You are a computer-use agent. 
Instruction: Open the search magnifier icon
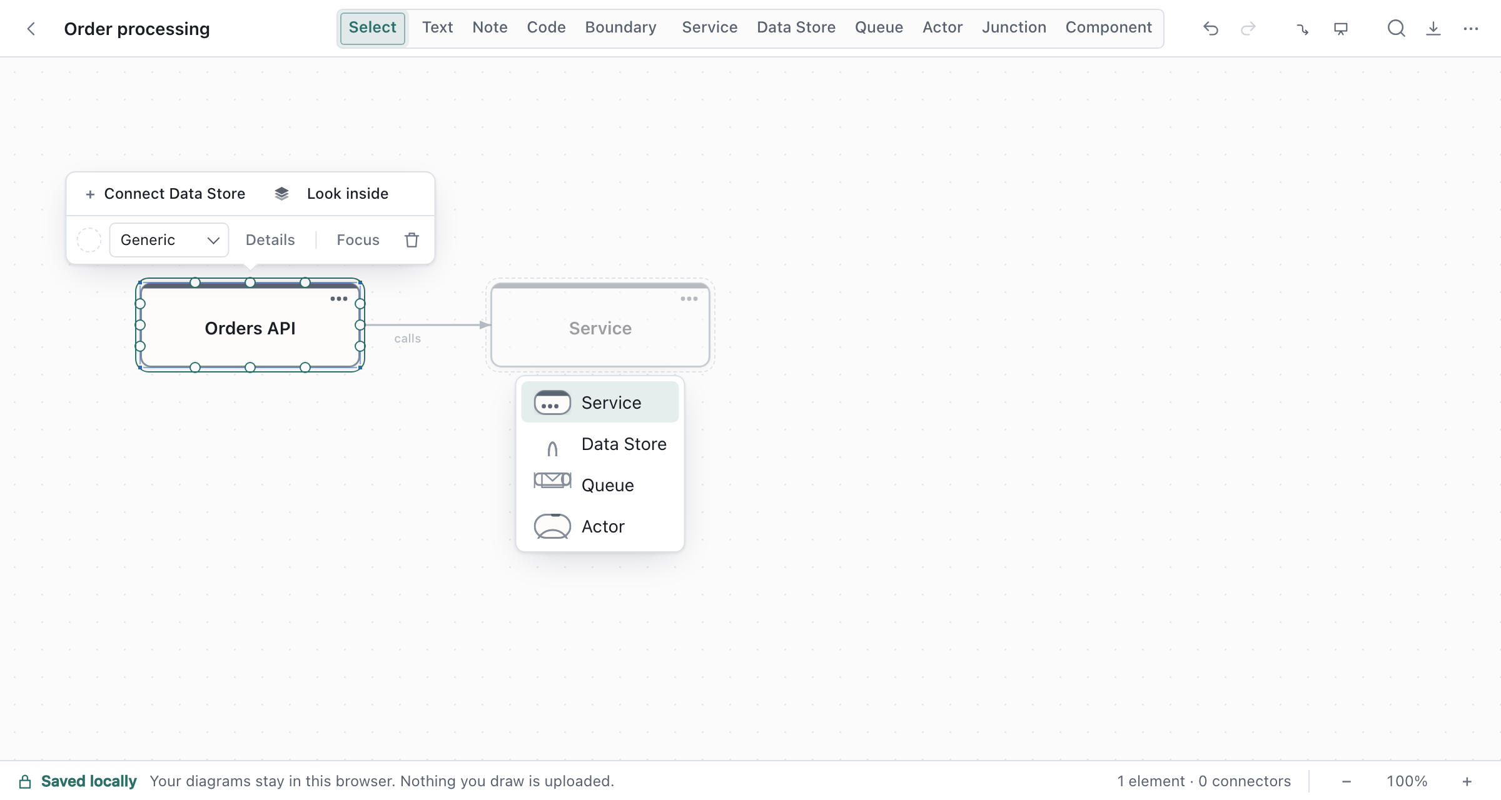click(1396, 29)
